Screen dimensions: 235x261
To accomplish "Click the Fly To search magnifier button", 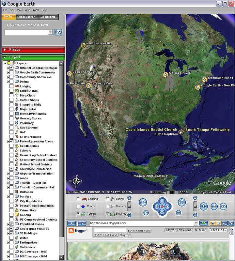I will click(x=58, y=32).
